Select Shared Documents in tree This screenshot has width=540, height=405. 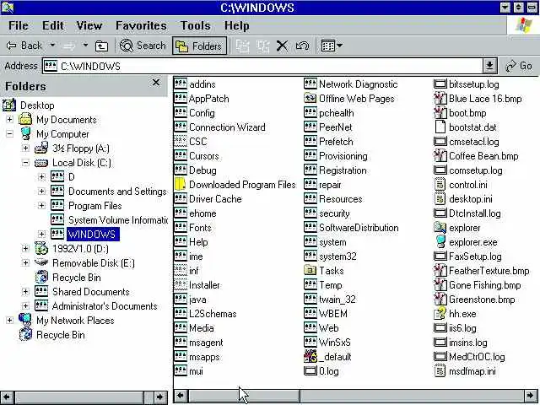pos(91,292)
